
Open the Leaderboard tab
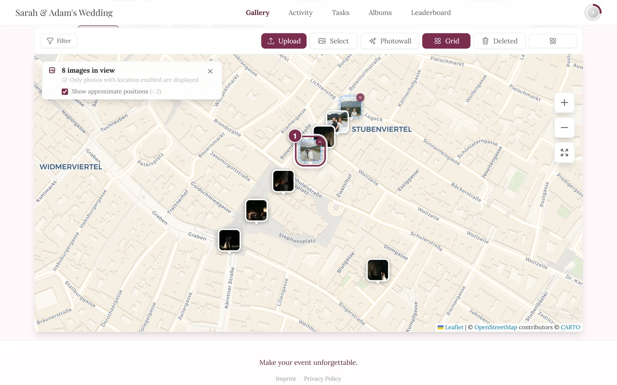point(431,13)
